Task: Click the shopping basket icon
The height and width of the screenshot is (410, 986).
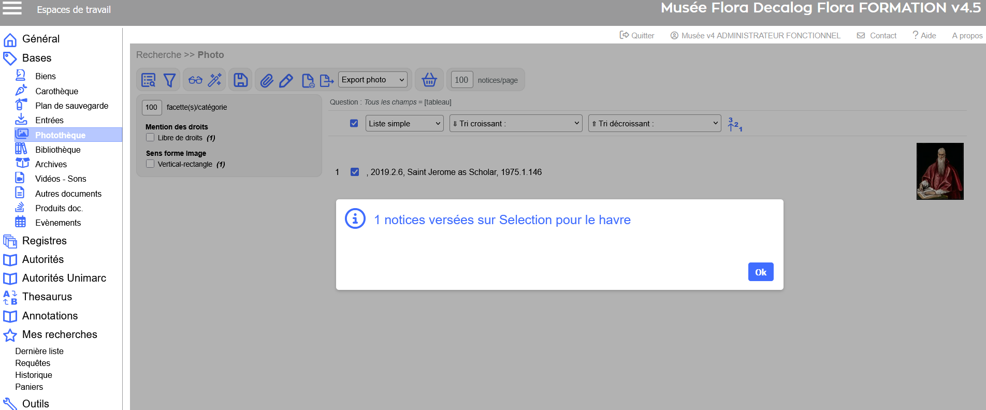Action: [429, 80]
